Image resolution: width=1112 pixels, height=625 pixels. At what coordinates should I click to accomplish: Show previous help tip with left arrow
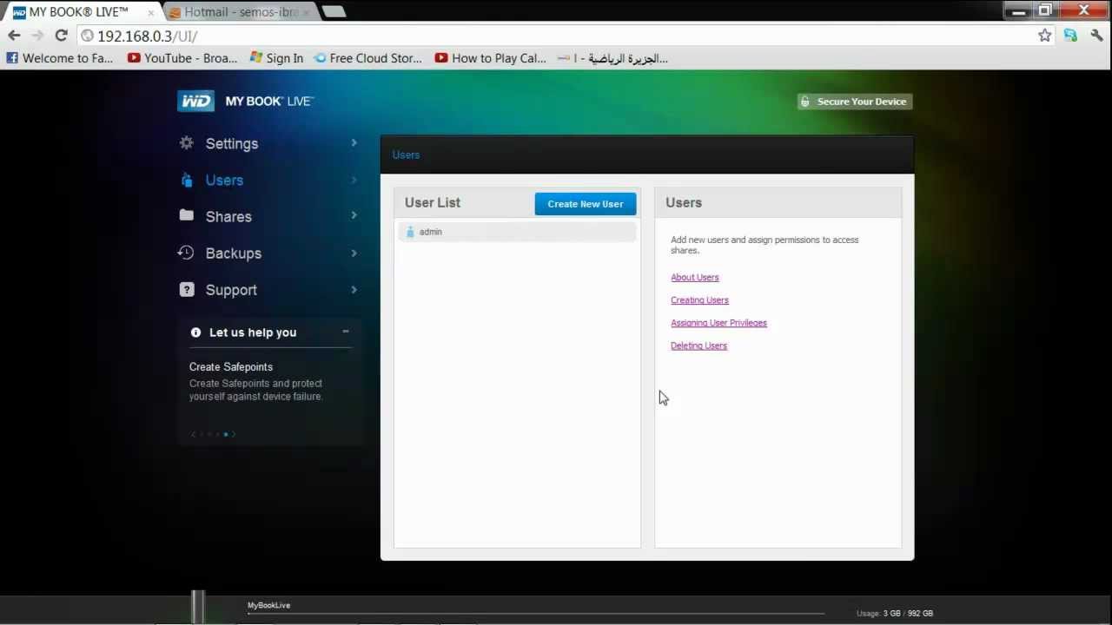(193, 434)
